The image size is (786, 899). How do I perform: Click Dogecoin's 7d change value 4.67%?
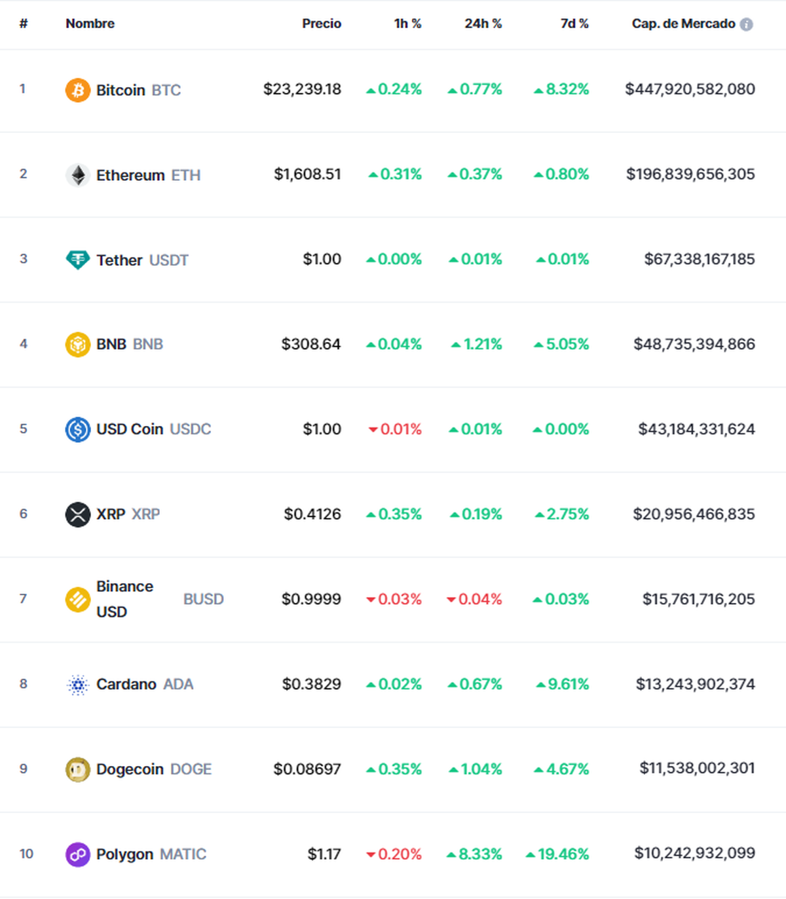pyautogui.click(x=563, y=769)
